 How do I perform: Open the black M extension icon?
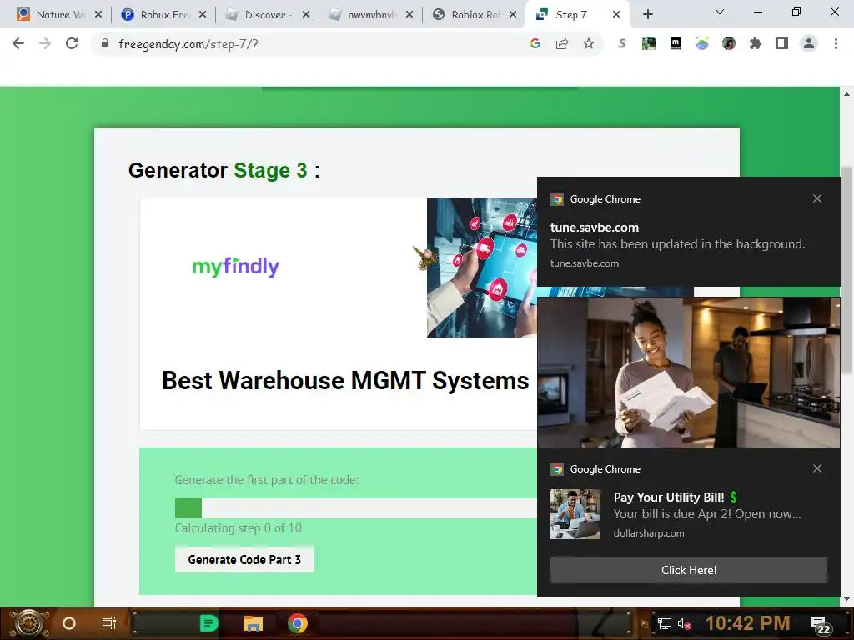[x=676, y=43]
